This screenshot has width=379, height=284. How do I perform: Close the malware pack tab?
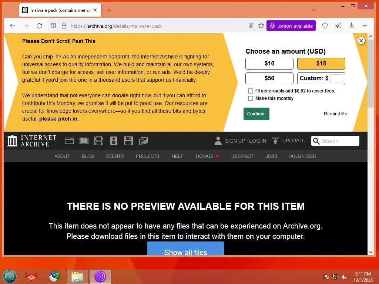click(x=95, y=10)
